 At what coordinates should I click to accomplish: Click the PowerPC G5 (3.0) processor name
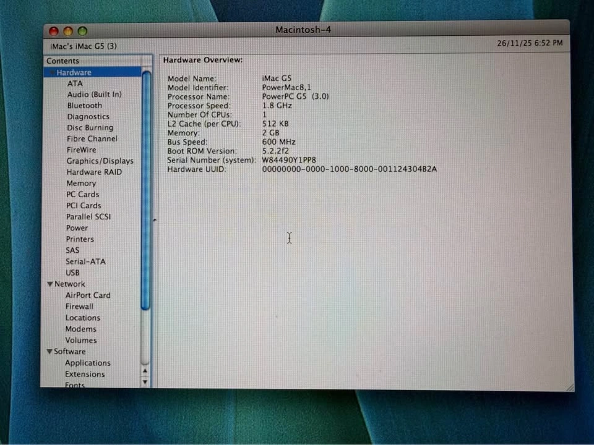(296, 96)
